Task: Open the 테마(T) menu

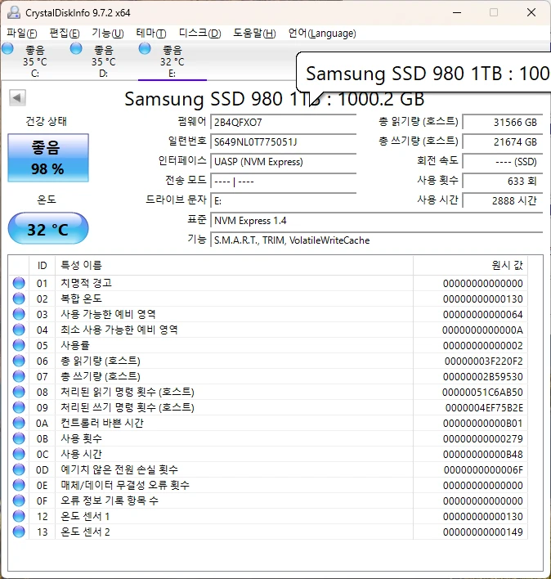Action: point(151,34)
